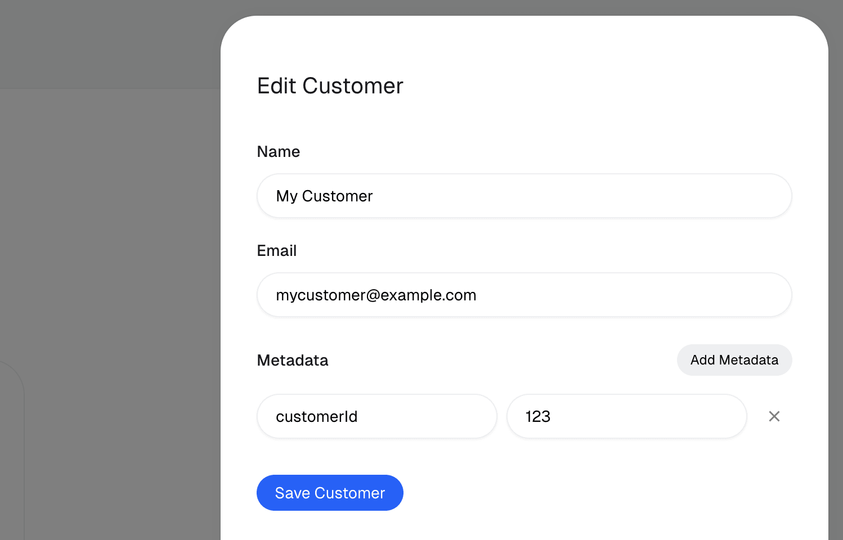This screenshot has height=540, width=843.
Task: Click the dimmed header bar behind the dialog
Action: [110, 44]
